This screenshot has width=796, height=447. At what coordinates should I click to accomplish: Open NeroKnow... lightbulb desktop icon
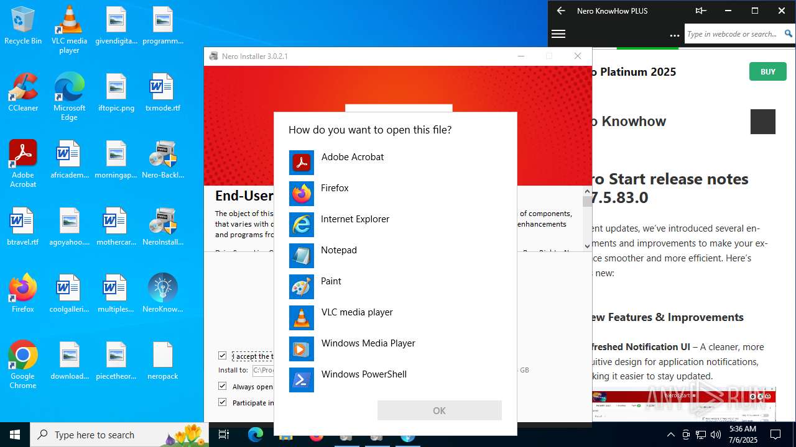pos(163,294)
